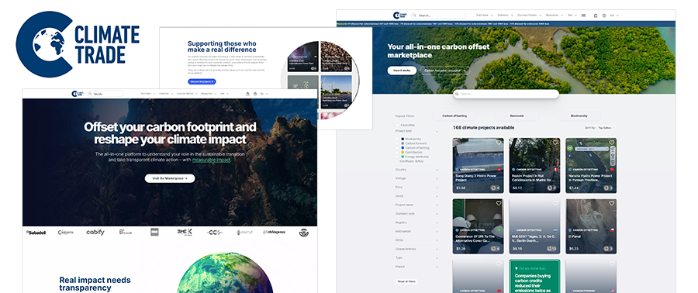
Task: Select the Removals popular filter tab
Action: 517,115
